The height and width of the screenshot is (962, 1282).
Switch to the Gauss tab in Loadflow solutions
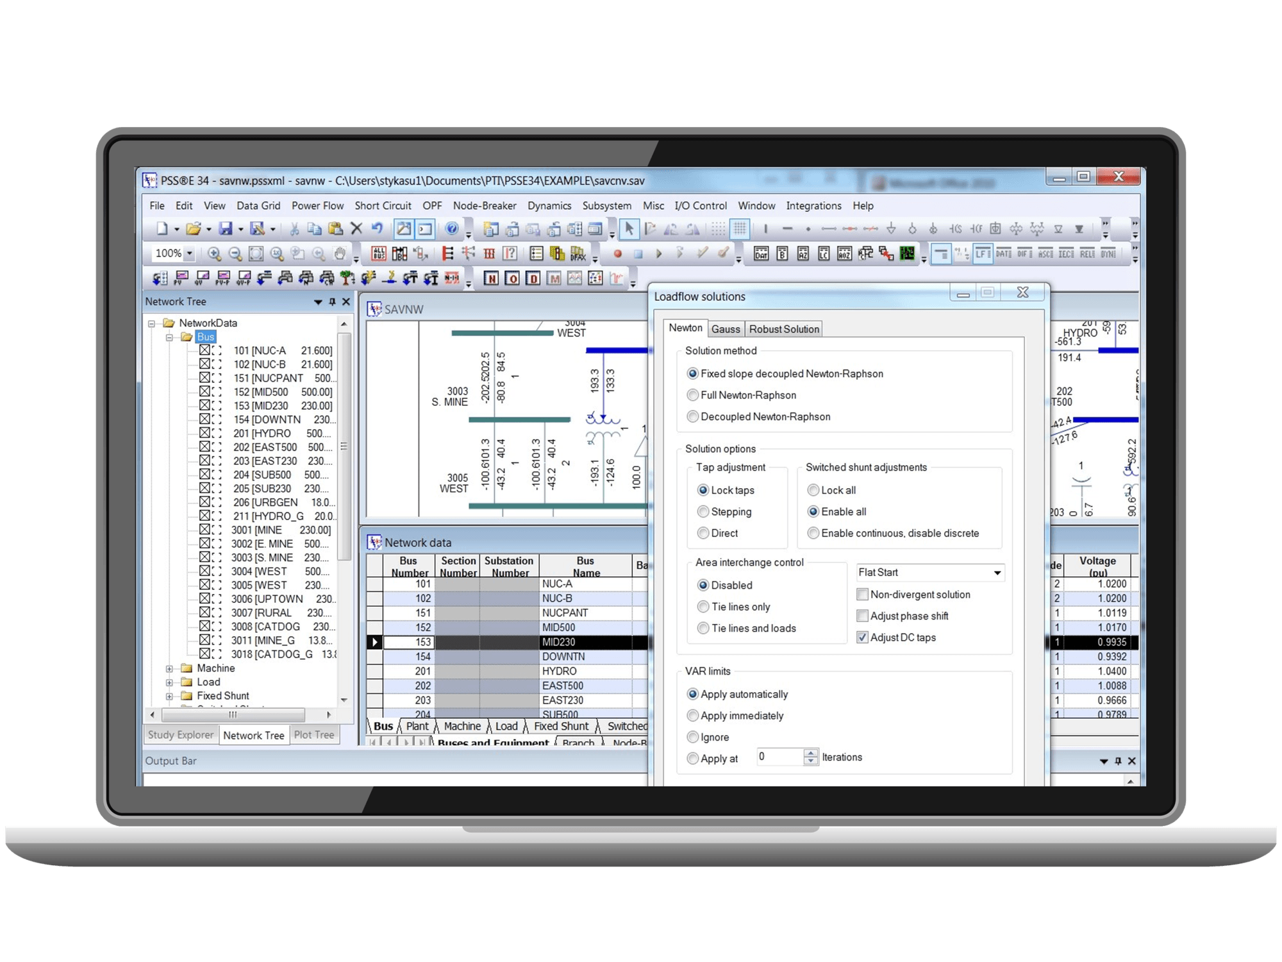coord(726,328)
